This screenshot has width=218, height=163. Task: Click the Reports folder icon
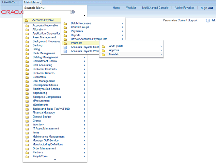tap(65, 35)
